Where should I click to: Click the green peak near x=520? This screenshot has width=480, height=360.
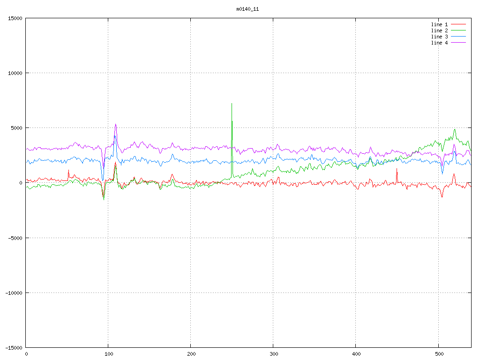coord(455,130)
